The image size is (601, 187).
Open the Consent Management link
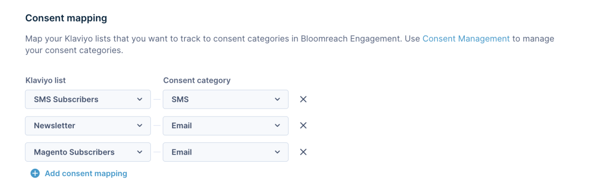click(x=466, y=39)
